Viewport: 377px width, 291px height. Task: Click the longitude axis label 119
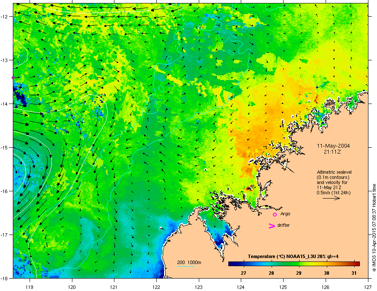(30, 287)
